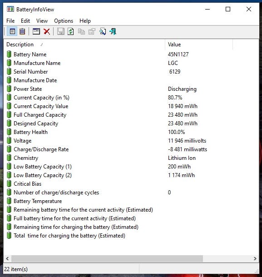Viewport: 262px width, 277px height.
Task: Open the Options menu
Action: coord(64,21)
